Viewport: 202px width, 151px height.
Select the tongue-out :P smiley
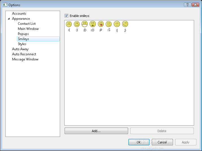click(101, 24)
